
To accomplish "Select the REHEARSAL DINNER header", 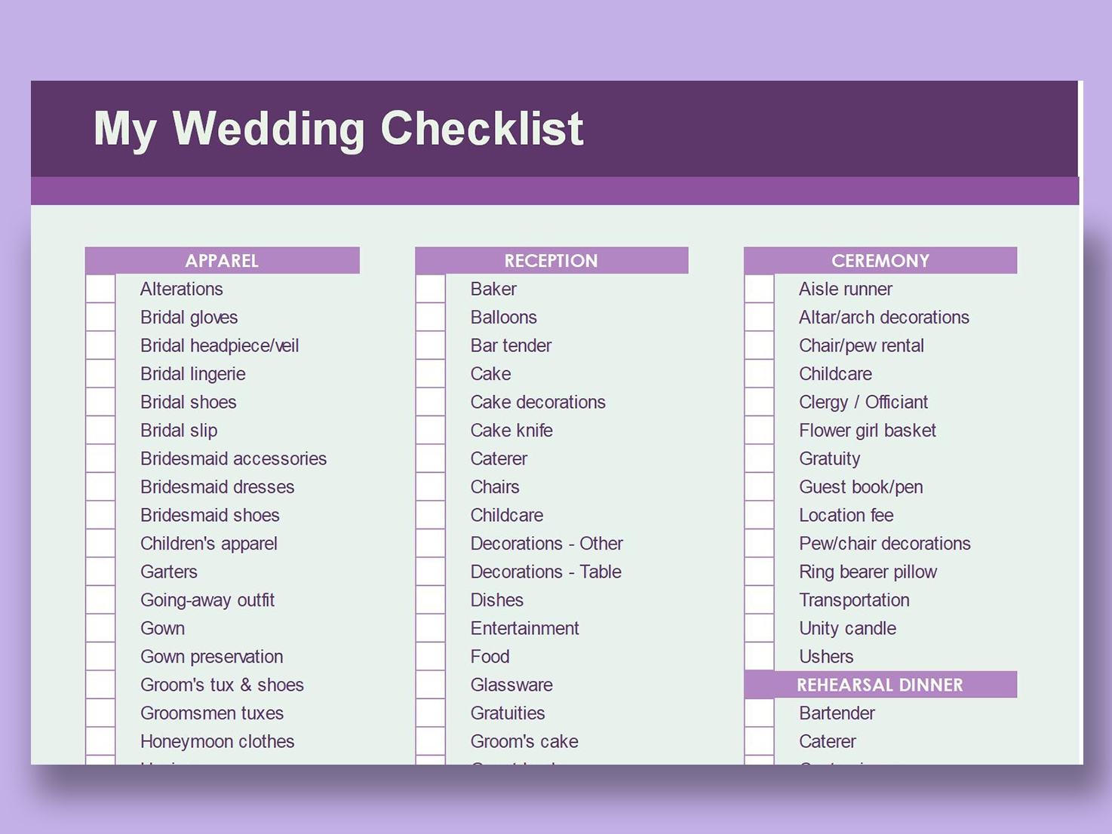I will click(880, 685).
